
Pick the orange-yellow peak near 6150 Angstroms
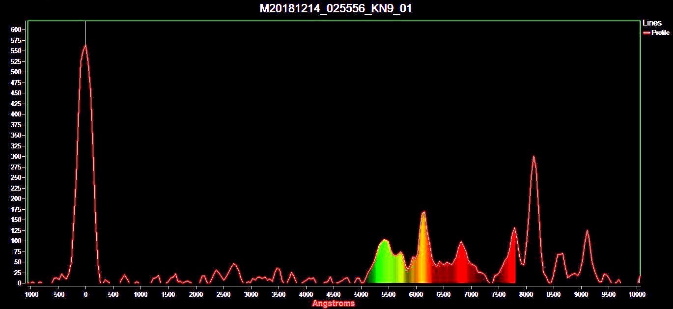click(423, 212)
